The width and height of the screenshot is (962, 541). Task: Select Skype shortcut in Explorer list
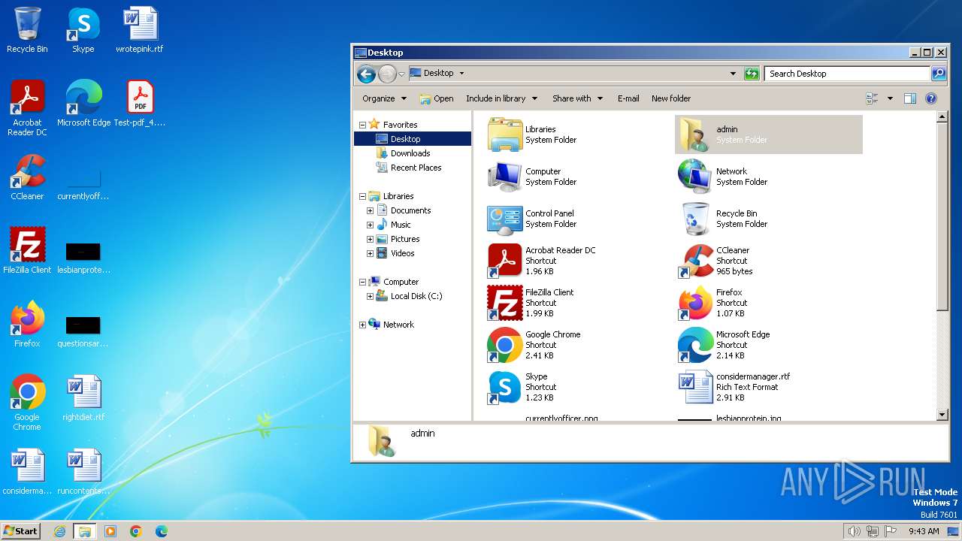[x=521, y=387]
